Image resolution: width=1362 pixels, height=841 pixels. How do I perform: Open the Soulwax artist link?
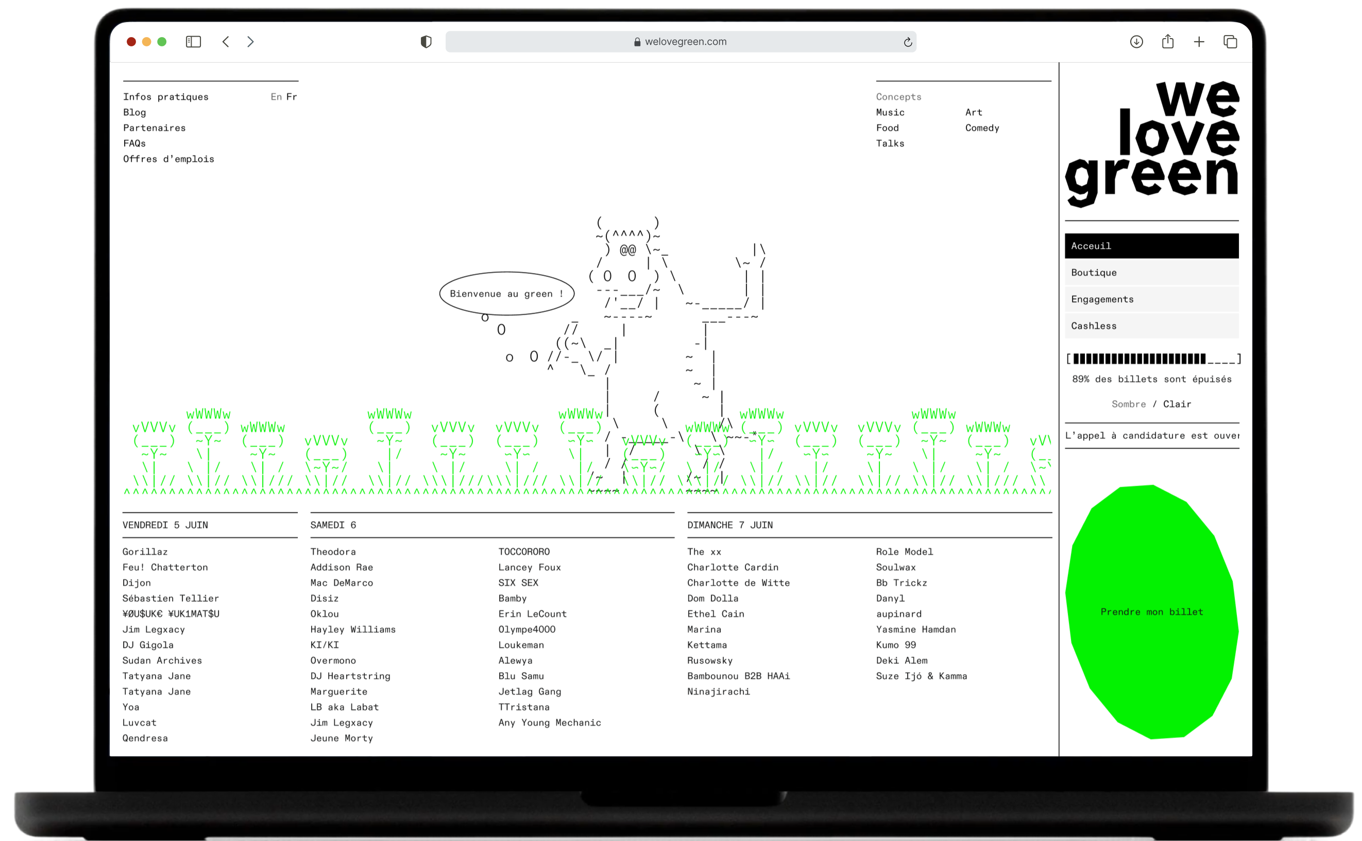(896, 568)
